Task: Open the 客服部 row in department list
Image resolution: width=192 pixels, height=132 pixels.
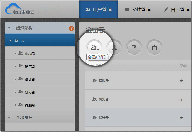Action: click(x=138, y=81)
